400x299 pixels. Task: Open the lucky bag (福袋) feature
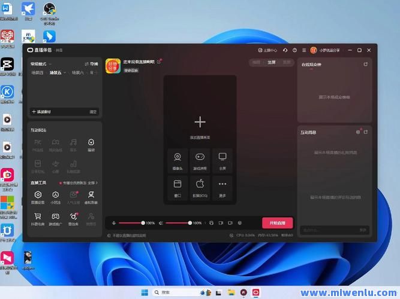point(91,145)
